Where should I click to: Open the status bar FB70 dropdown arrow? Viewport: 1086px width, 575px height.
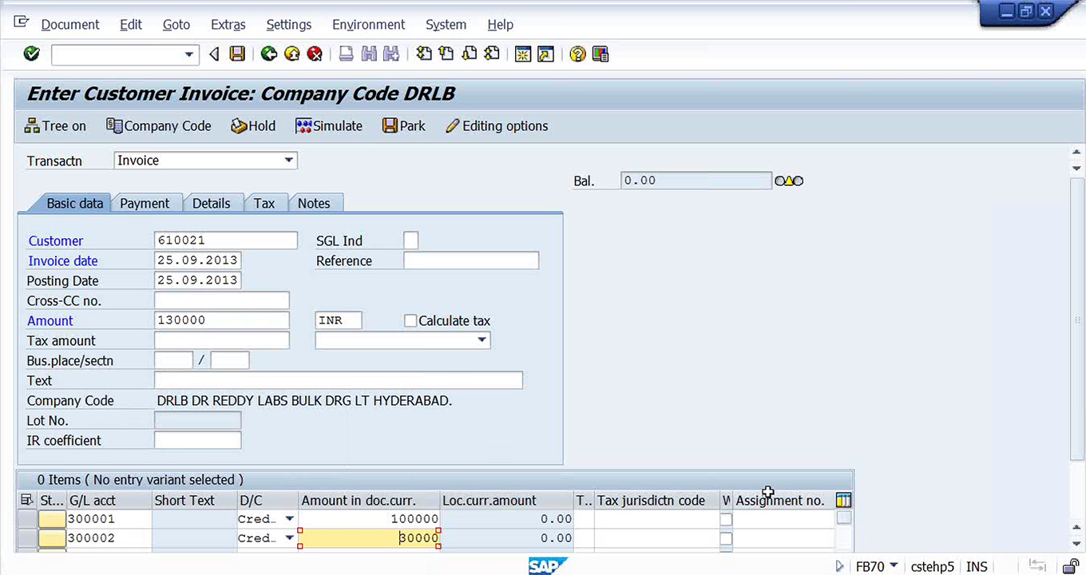tap(894, 565)
